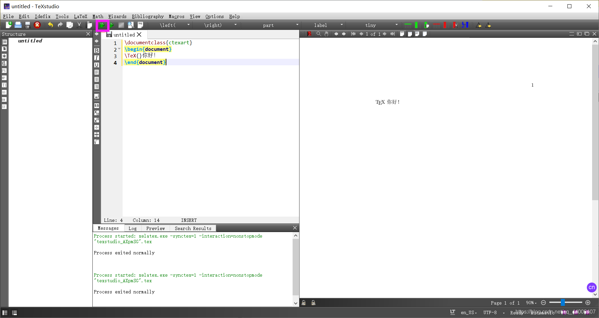Open the en_US language dropdown
This screenshot has height=318, width=599.
469,313
